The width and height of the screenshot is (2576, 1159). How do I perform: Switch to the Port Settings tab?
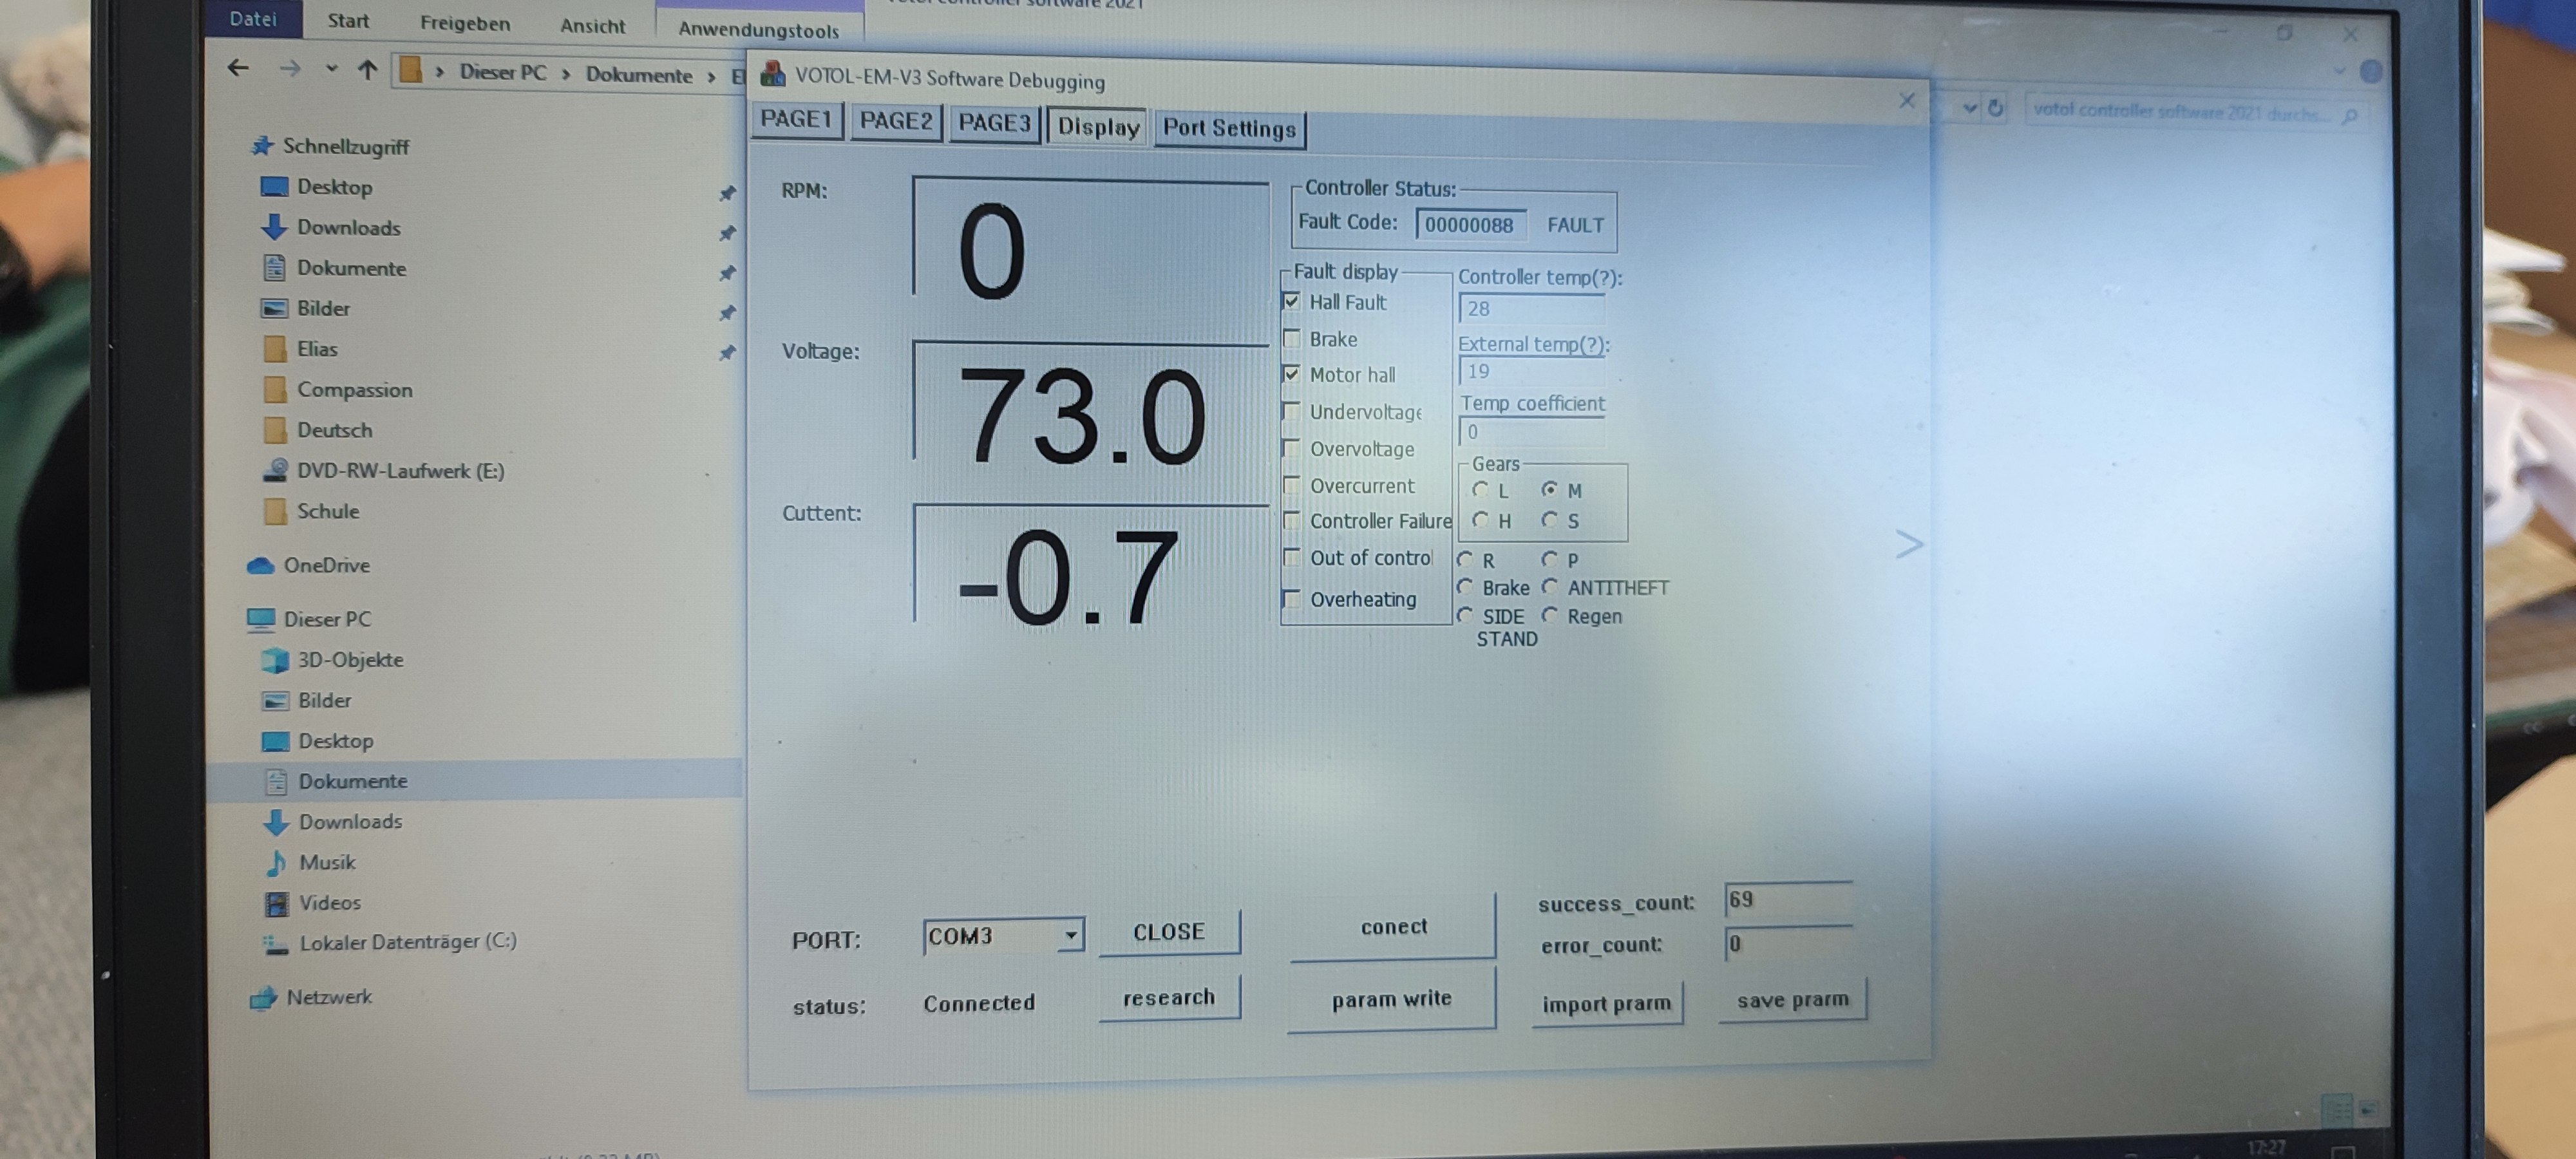1228,128
